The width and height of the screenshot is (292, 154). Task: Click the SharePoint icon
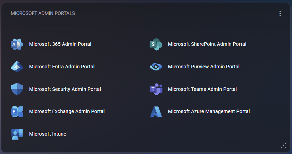pyautogui.click(x=156, y=44)
